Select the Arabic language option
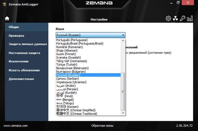198x131 pixels. pos(88,85)
